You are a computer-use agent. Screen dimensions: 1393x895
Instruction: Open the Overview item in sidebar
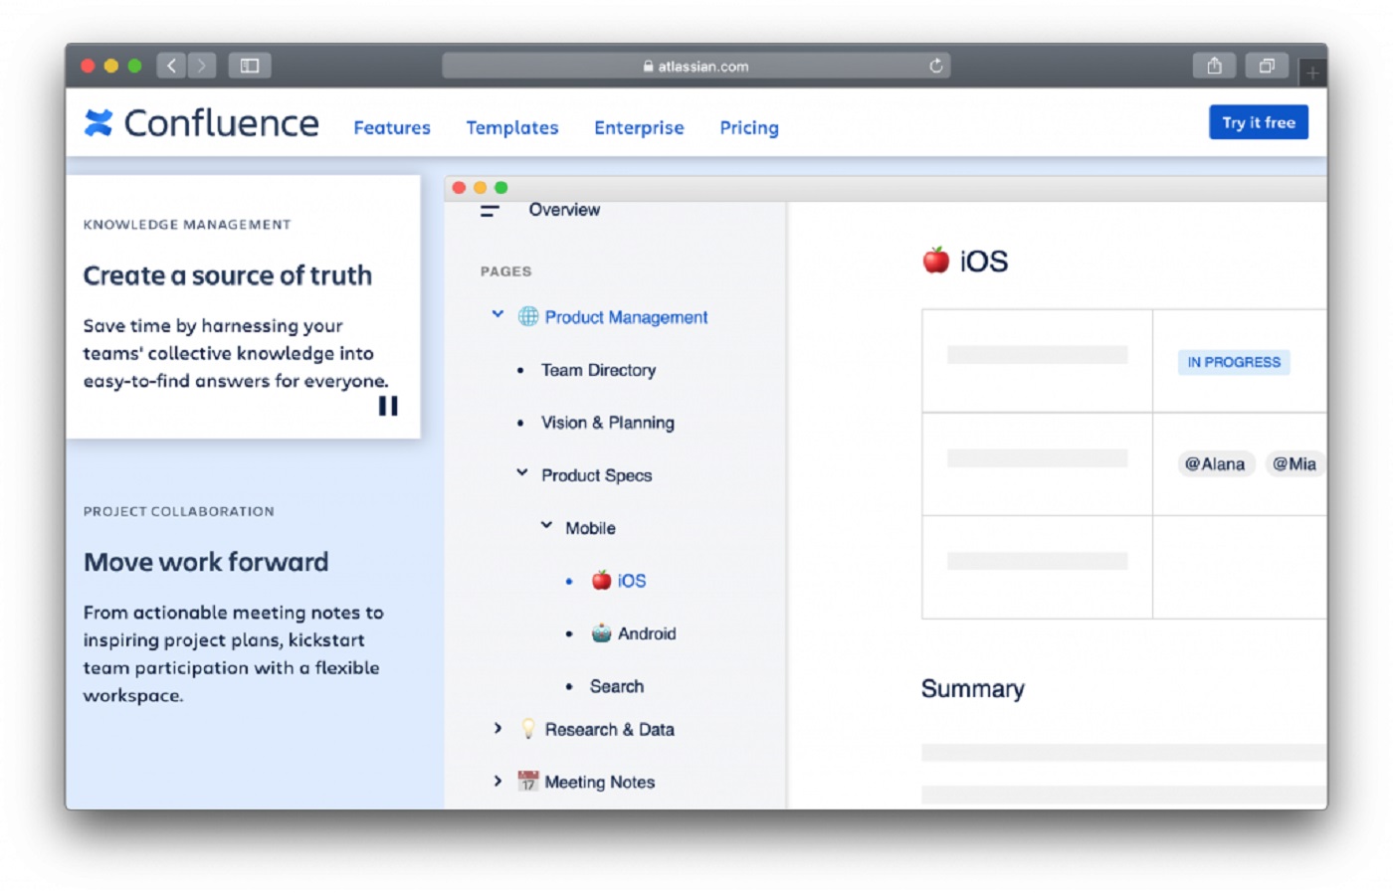tap(564, 210)
